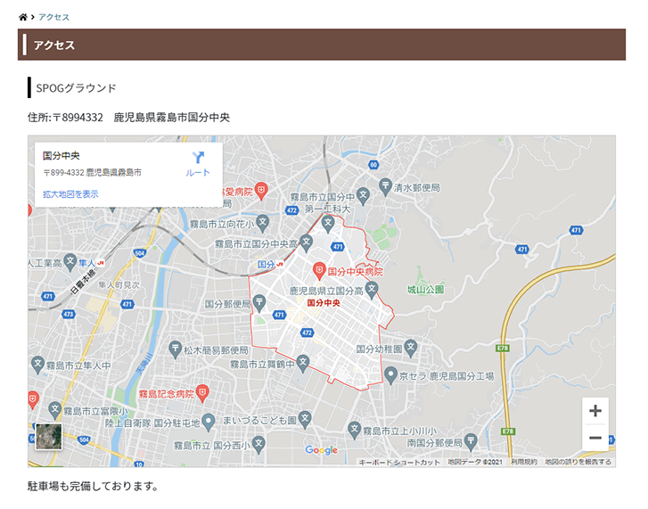
Task: Select the 霧島市立舞鶴中 school marker
Action: [x=303, y=363]
